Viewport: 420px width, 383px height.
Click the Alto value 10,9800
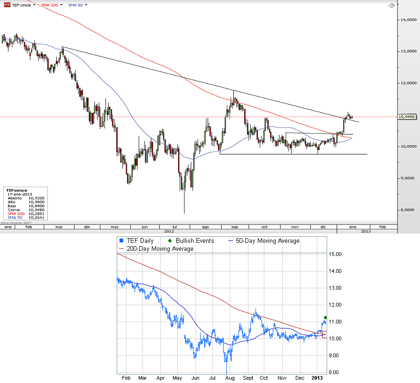point(37,202)
